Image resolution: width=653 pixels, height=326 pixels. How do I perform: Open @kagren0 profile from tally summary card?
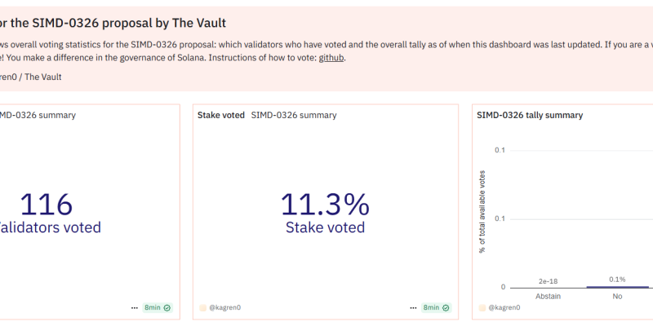[504, 308]
